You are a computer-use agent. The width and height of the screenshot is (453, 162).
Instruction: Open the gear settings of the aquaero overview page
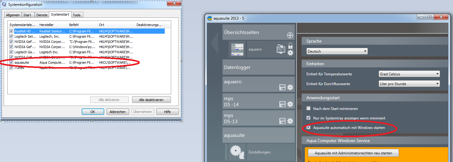(290, 53)
